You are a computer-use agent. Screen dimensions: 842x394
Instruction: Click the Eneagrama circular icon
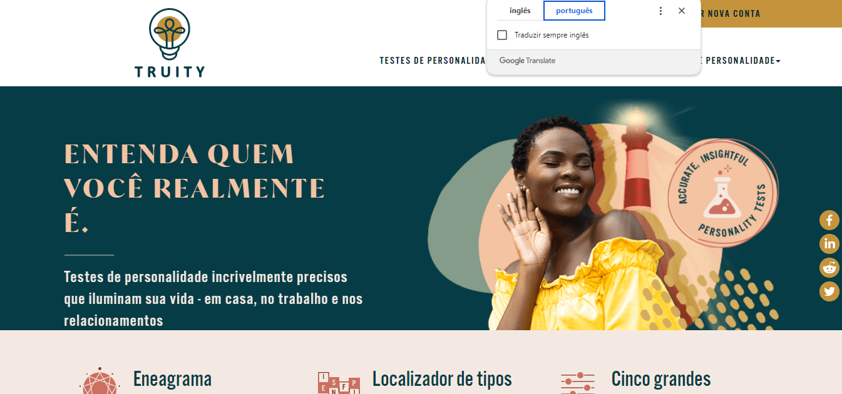pyautogui.click(x=100, y=381)
